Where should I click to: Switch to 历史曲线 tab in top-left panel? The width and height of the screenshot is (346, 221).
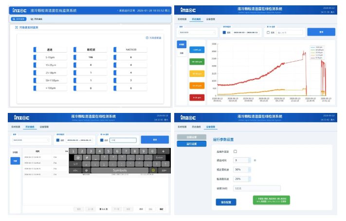coord(36,19)
